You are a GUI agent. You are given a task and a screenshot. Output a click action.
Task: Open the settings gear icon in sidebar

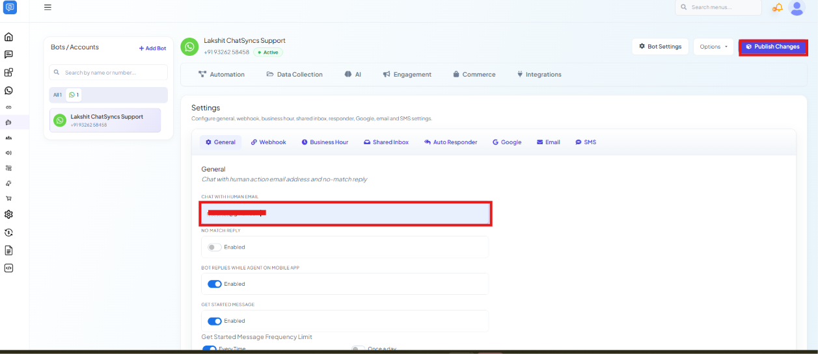pyautogui.click(x=8, y=214)
